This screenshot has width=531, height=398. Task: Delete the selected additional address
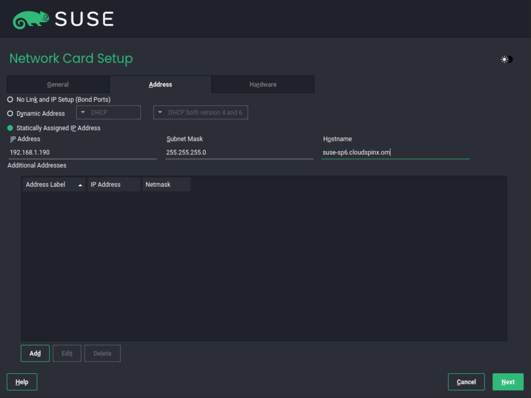[x=102, y=353]
